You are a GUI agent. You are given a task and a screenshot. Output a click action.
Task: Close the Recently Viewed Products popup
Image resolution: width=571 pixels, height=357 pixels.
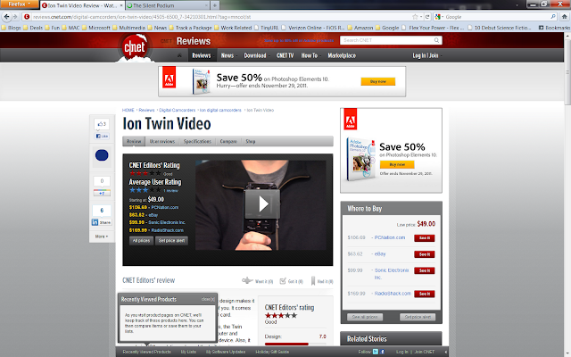tap(208, 299)
